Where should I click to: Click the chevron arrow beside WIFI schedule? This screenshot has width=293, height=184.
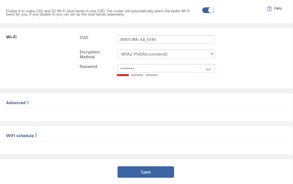point(36,136)
